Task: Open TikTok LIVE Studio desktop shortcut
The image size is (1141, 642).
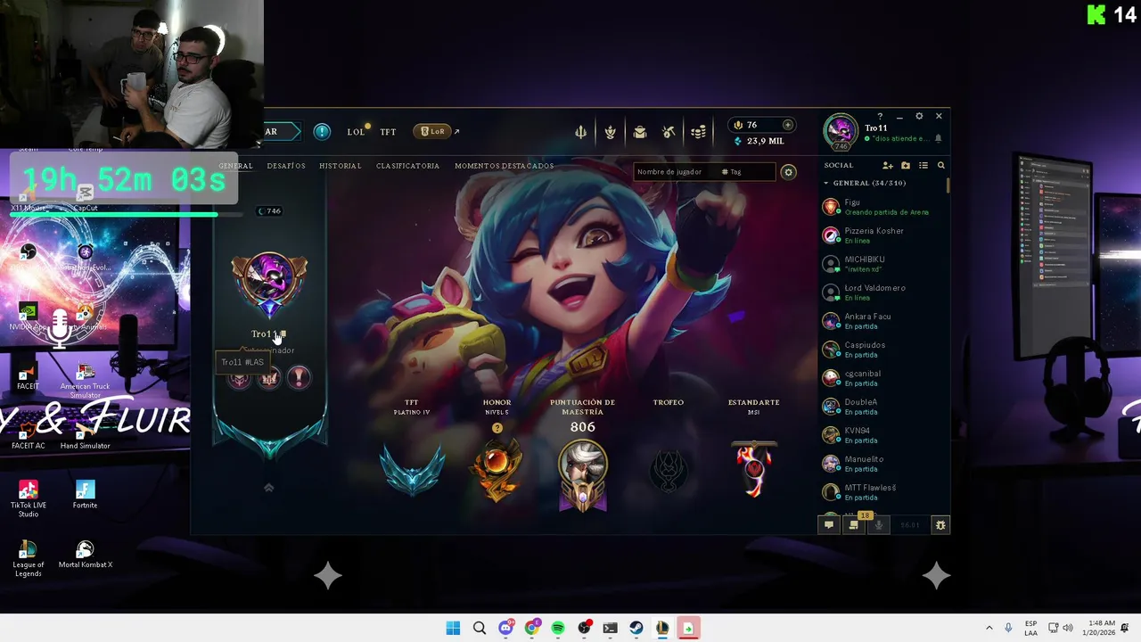Action: (28, 498)
